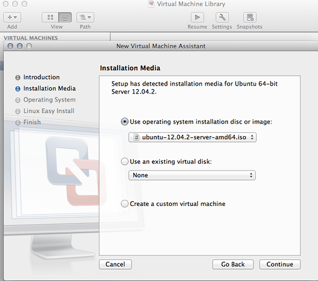Click the 'Installation Media' heading
The image size is (318, 281).
[x=130, y=68]
